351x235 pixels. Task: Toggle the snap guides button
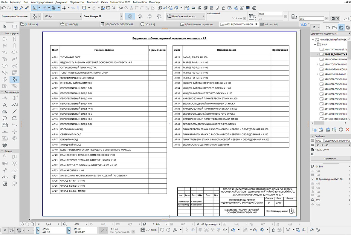(44, 8)
